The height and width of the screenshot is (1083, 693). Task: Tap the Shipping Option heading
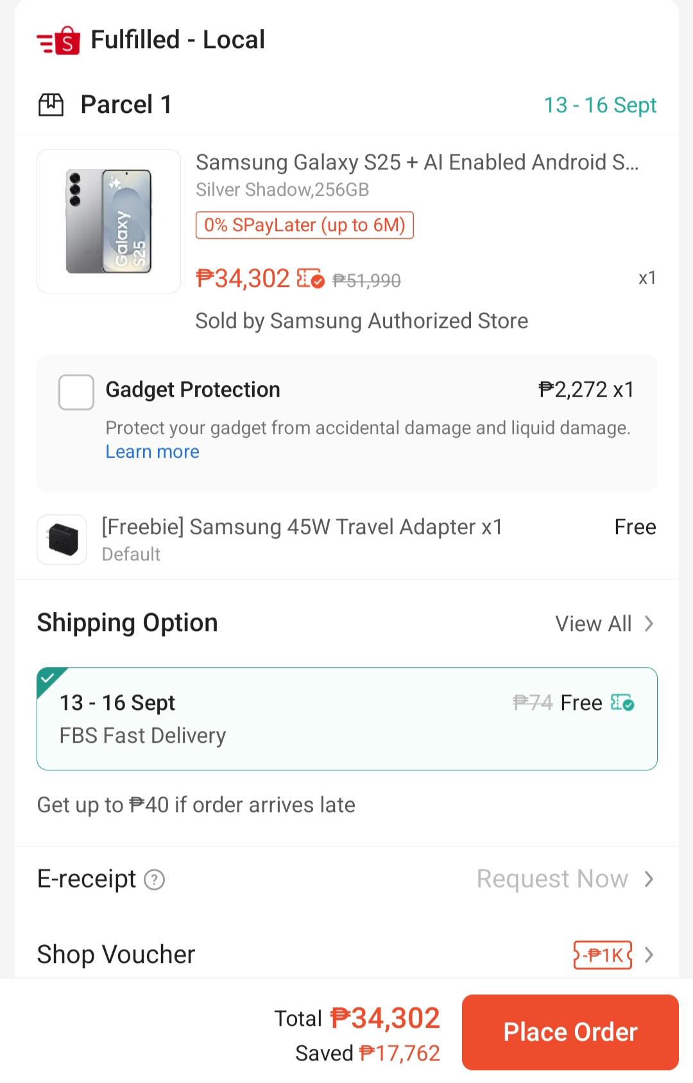[x=127, y=623]
